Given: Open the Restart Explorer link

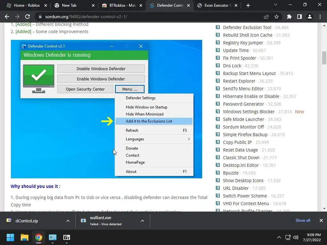Looking at the screenshot, I should (x=239, y=81).
